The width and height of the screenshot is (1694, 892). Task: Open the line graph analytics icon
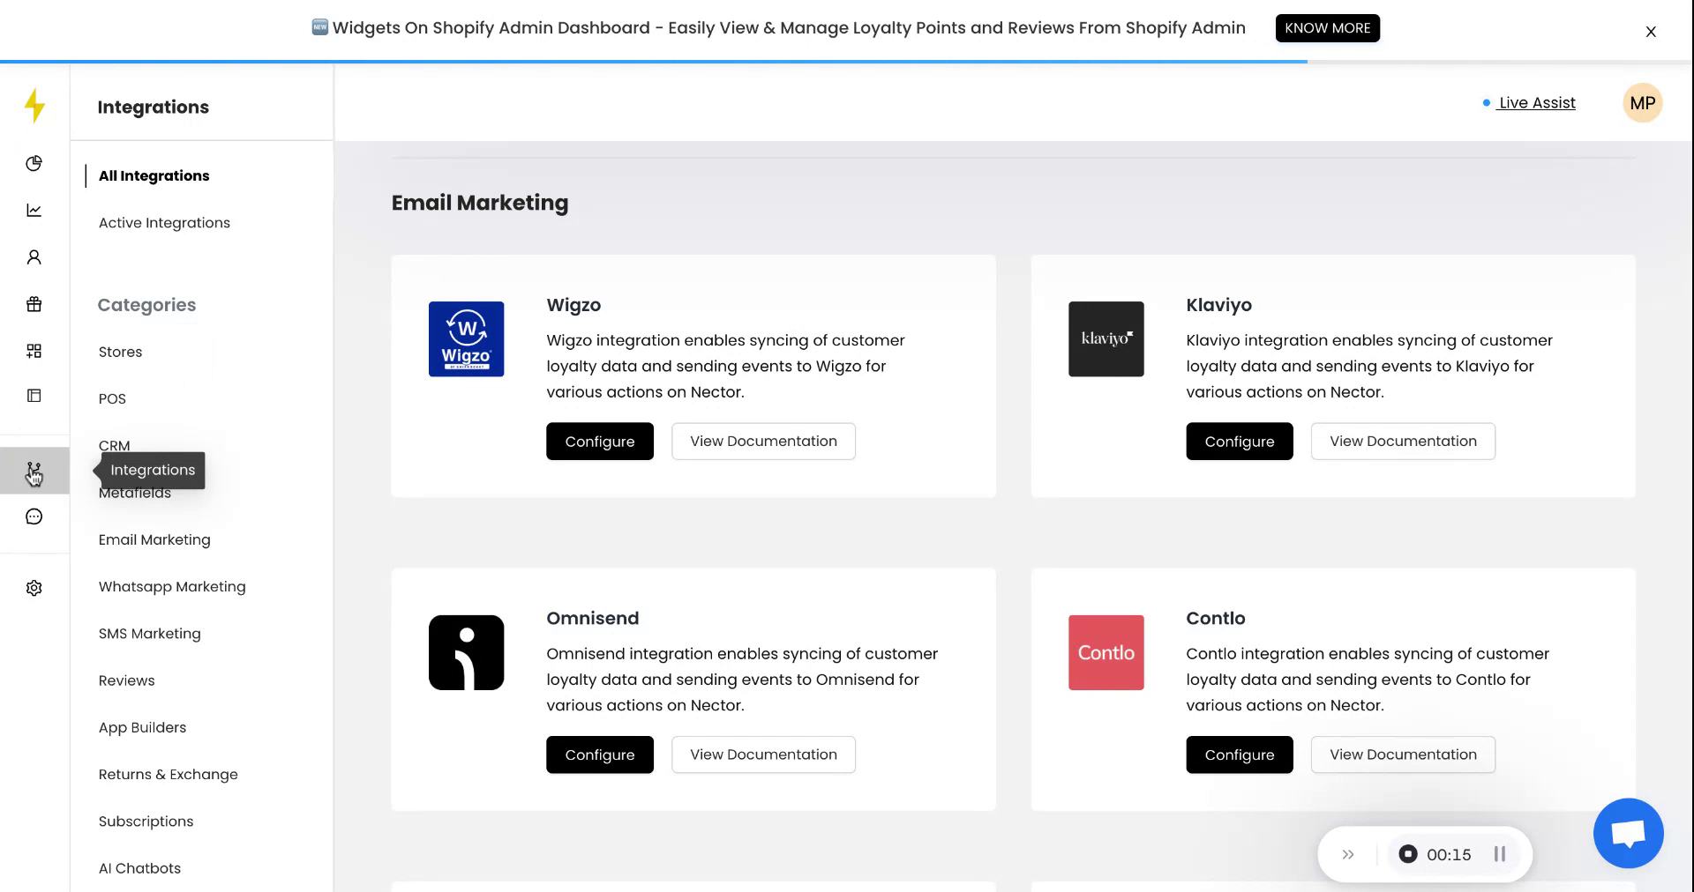(x=34, y=210)
